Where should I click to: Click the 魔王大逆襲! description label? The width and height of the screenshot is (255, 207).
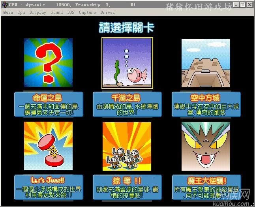[206, 187]
